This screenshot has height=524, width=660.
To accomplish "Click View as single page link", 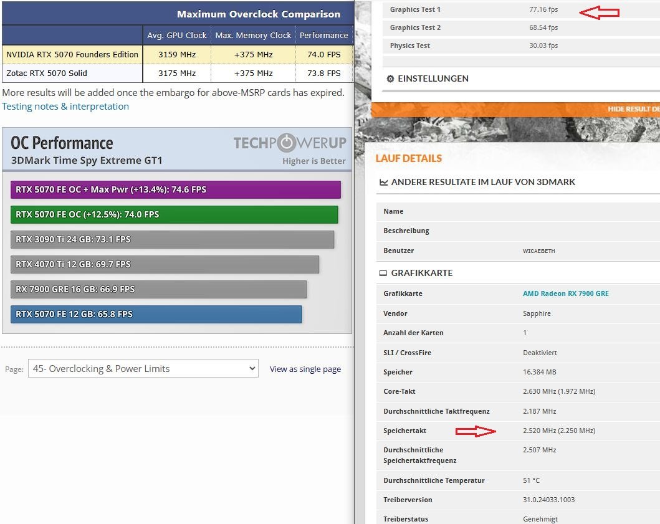I will (305, 369).
